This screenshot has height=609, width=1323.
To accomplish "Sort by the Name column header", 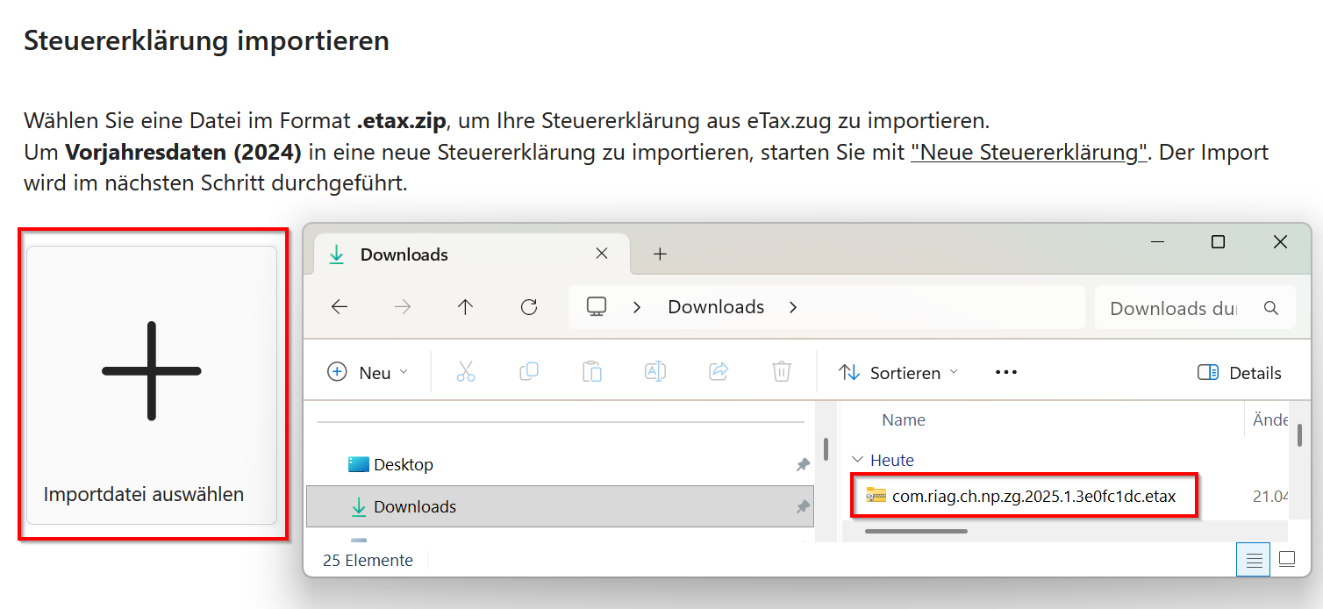I will tap(904, 419).
